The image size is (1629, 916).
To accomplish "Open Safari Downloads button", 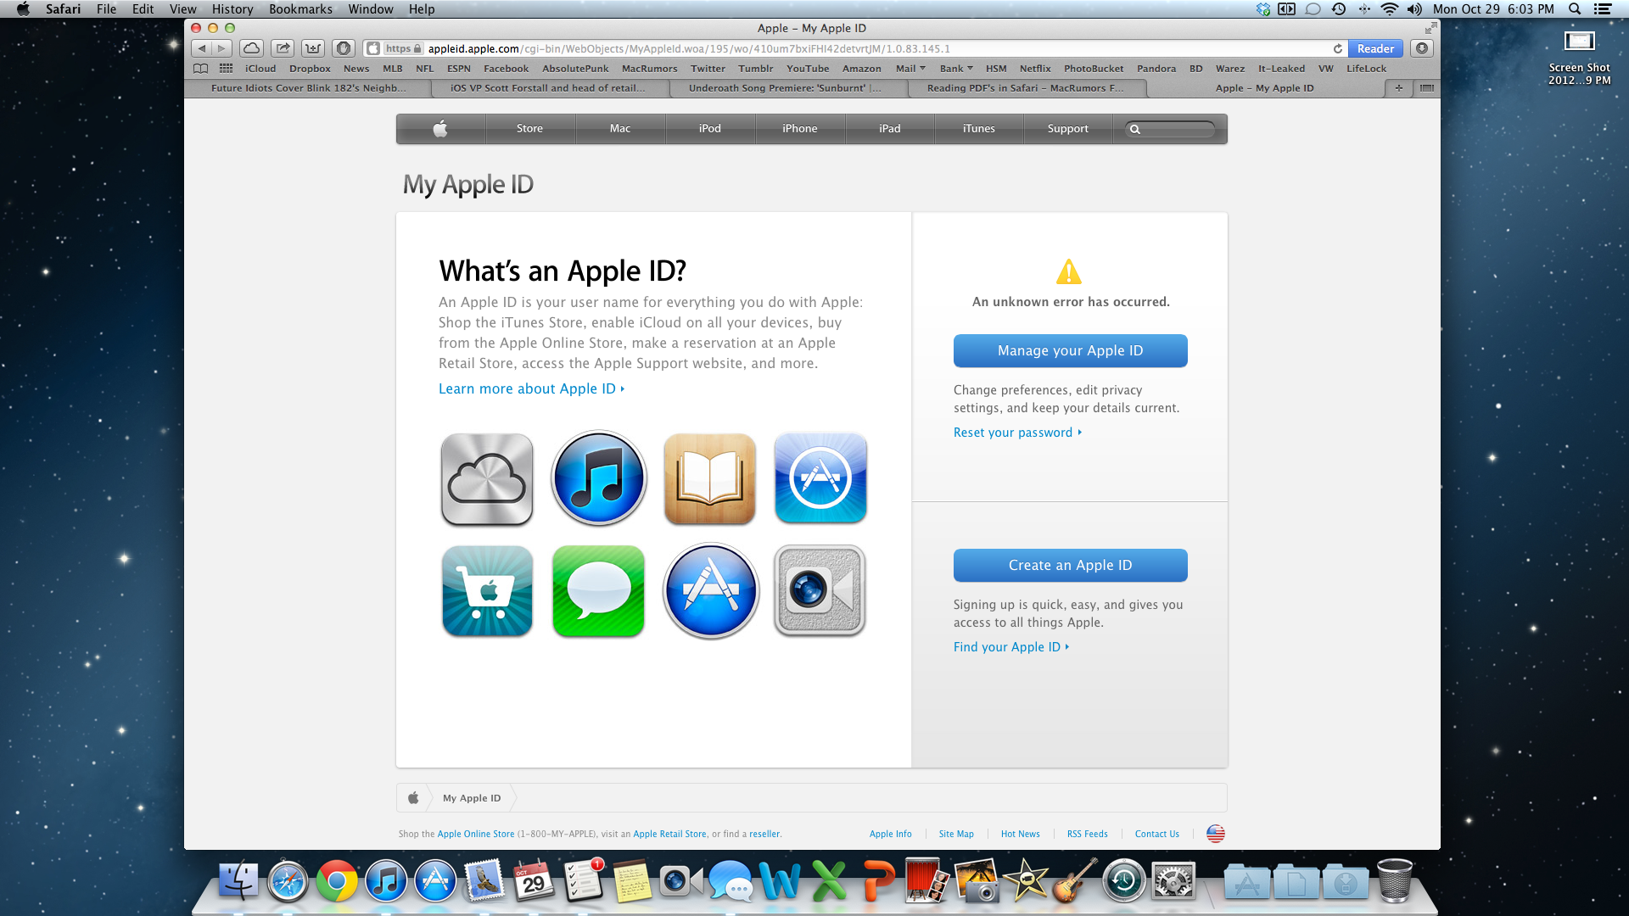I will (x=1423, y=48).
